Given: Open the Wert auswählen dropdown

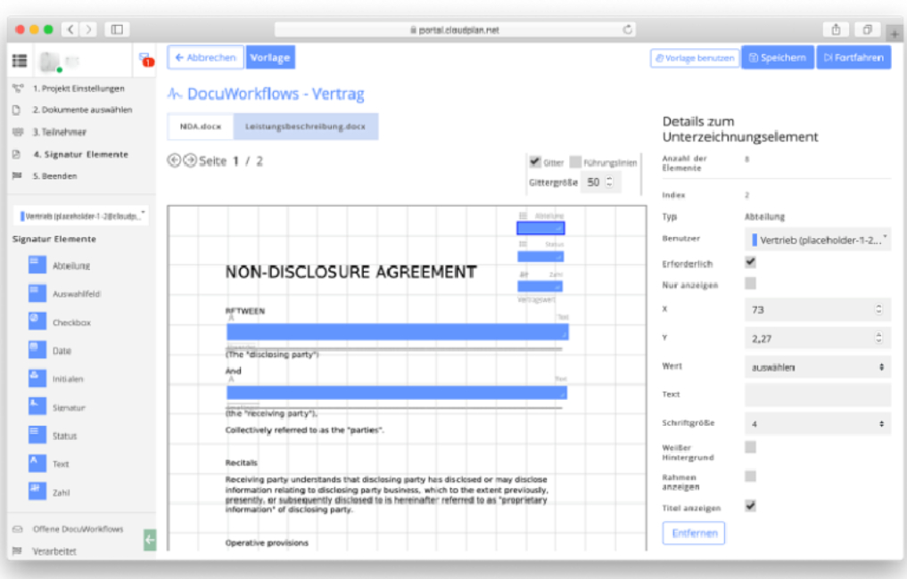Looking at the screenshot, I should [x=817, y=367].
